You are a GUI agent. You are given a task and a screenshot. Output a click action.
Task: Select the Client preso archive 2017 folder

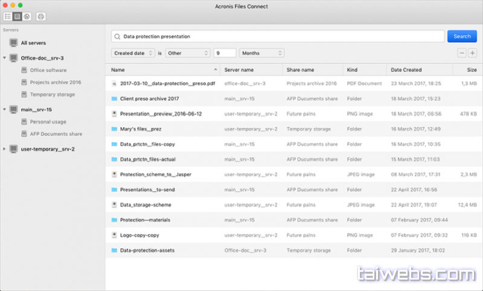(x=149, y=98)
